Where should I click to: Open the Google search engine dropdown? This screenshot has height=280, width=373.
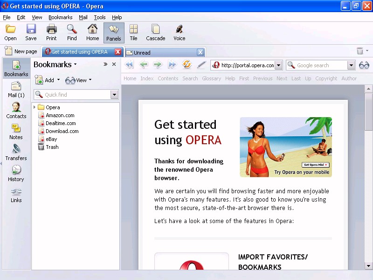(351, 65)
